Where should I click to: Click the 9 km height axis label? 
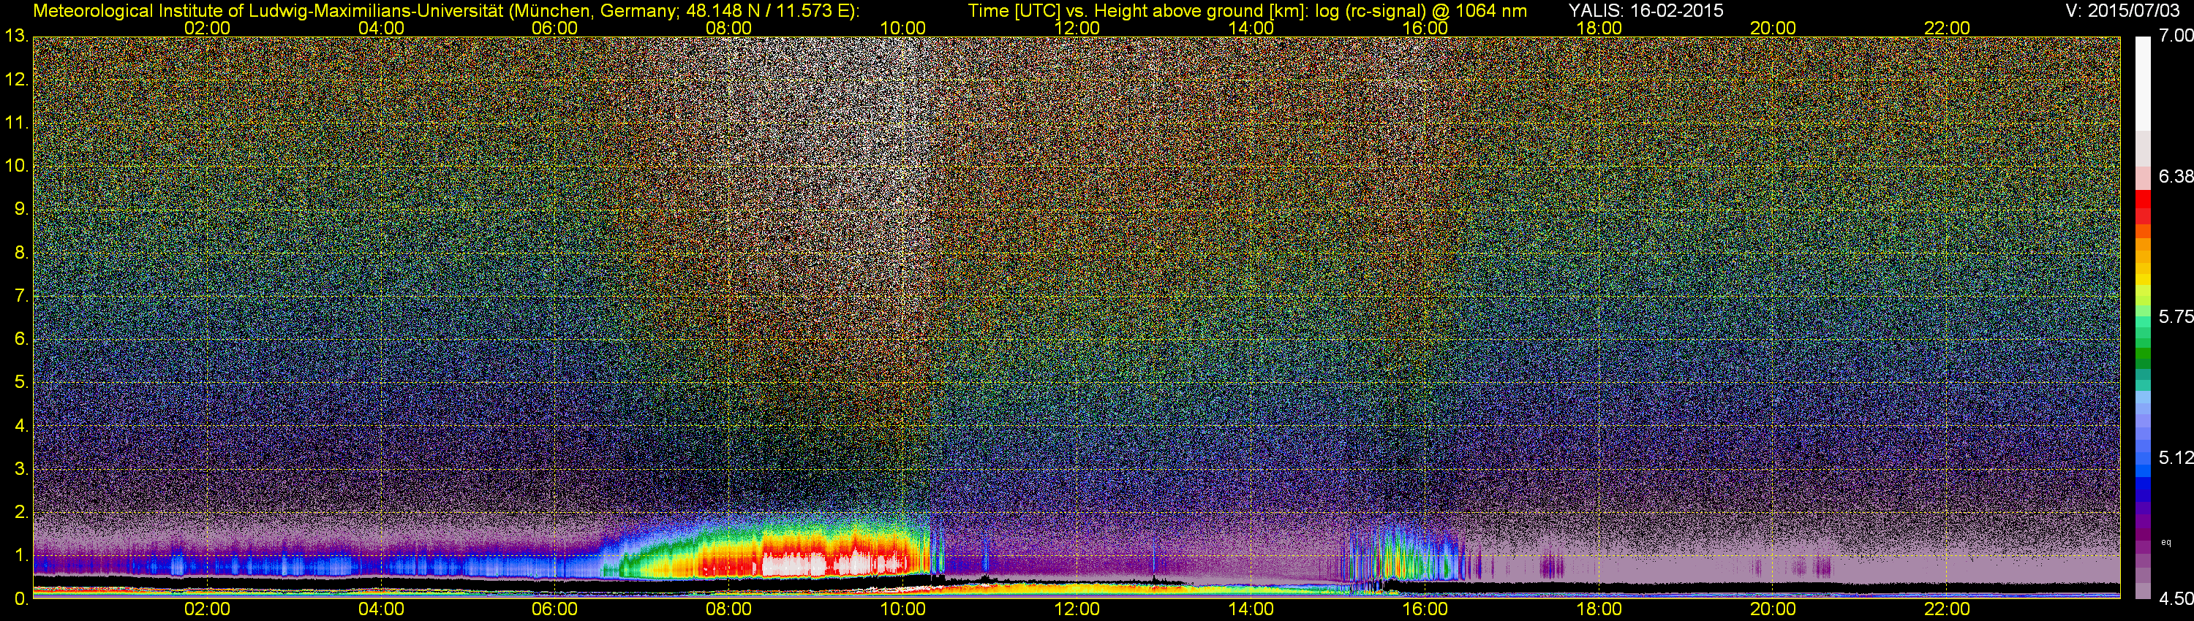coord(21,209)
